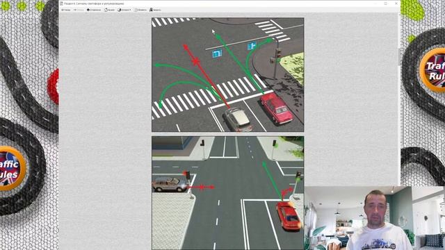Viewport: 445px width, 250px height.
Task: Close the viewer window
Action: [396, 3]
